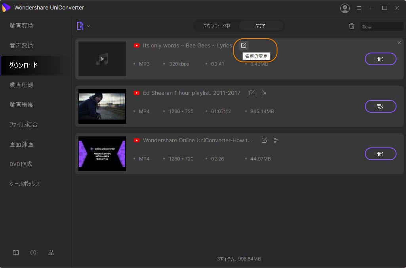
Task: Click the Wondershare Online video thumbnail
Action: (102, 154)
